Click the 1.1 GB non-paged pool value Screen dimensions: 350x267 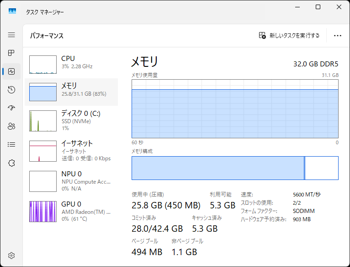[x=185, y=252]
